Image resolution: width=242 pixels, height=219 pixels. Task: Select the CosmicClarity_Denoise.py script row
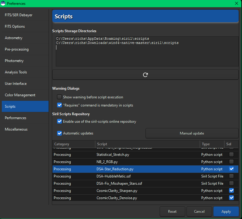[145, 198]
